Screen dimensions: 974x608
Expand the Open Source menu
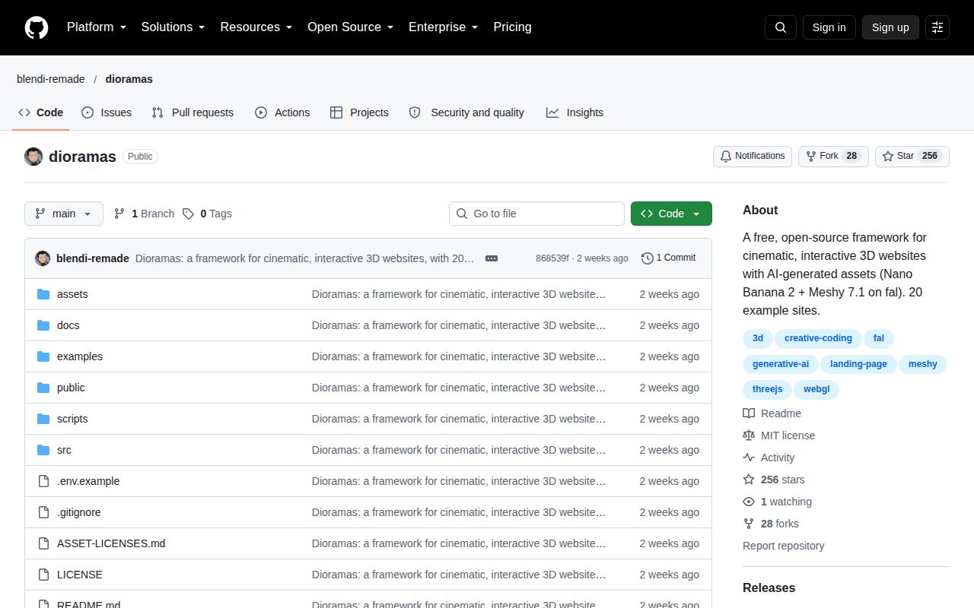click(x=350, y=27)
